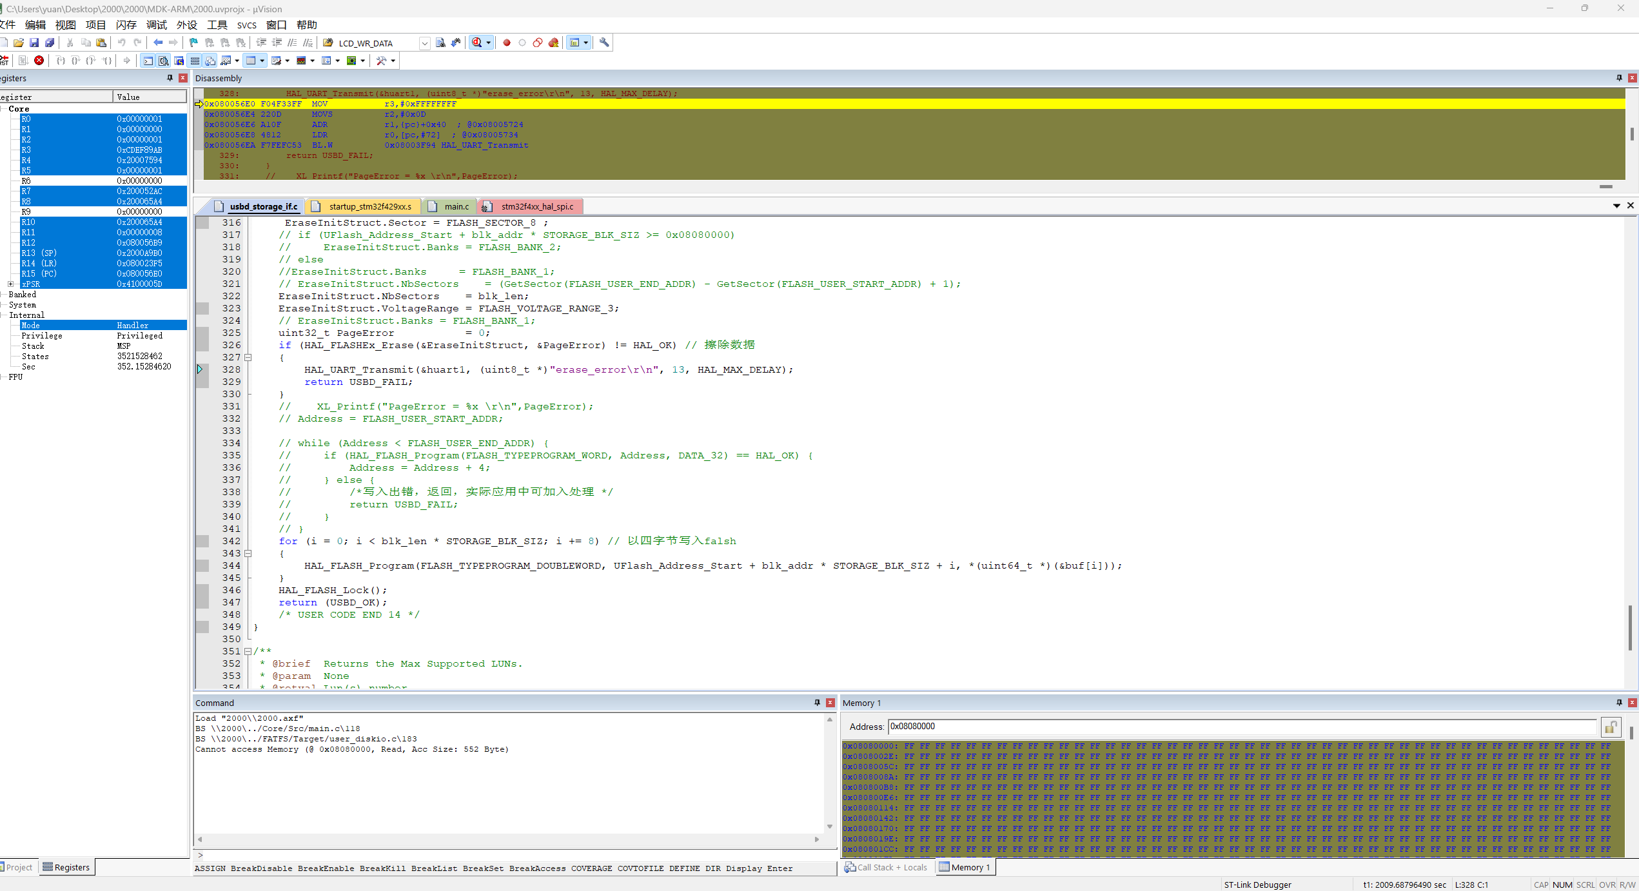Toggle the Registers Window button
The height and width of the screenshot is (891, 1639).
[x=195, y=61]
